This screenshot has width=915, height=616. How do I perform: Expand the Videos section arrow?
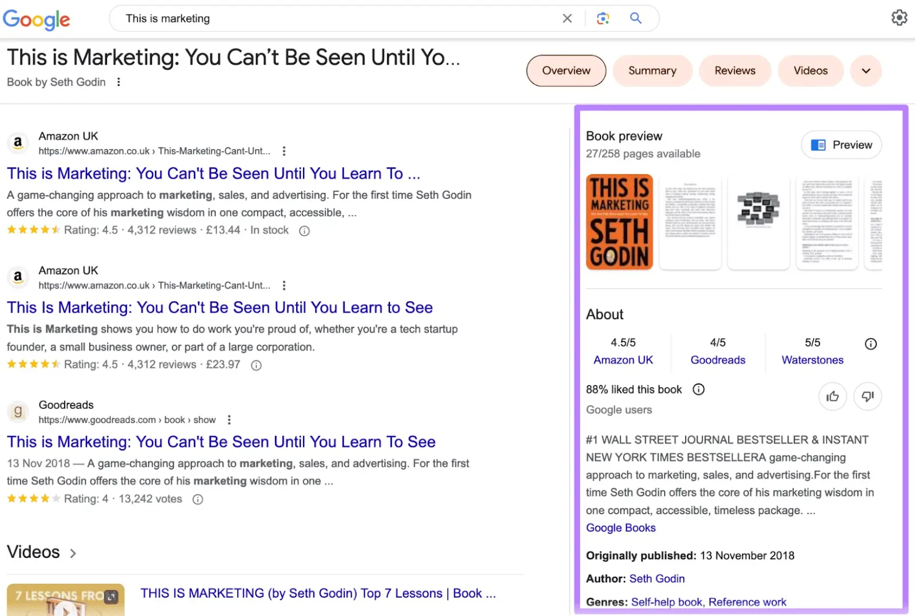73,553
